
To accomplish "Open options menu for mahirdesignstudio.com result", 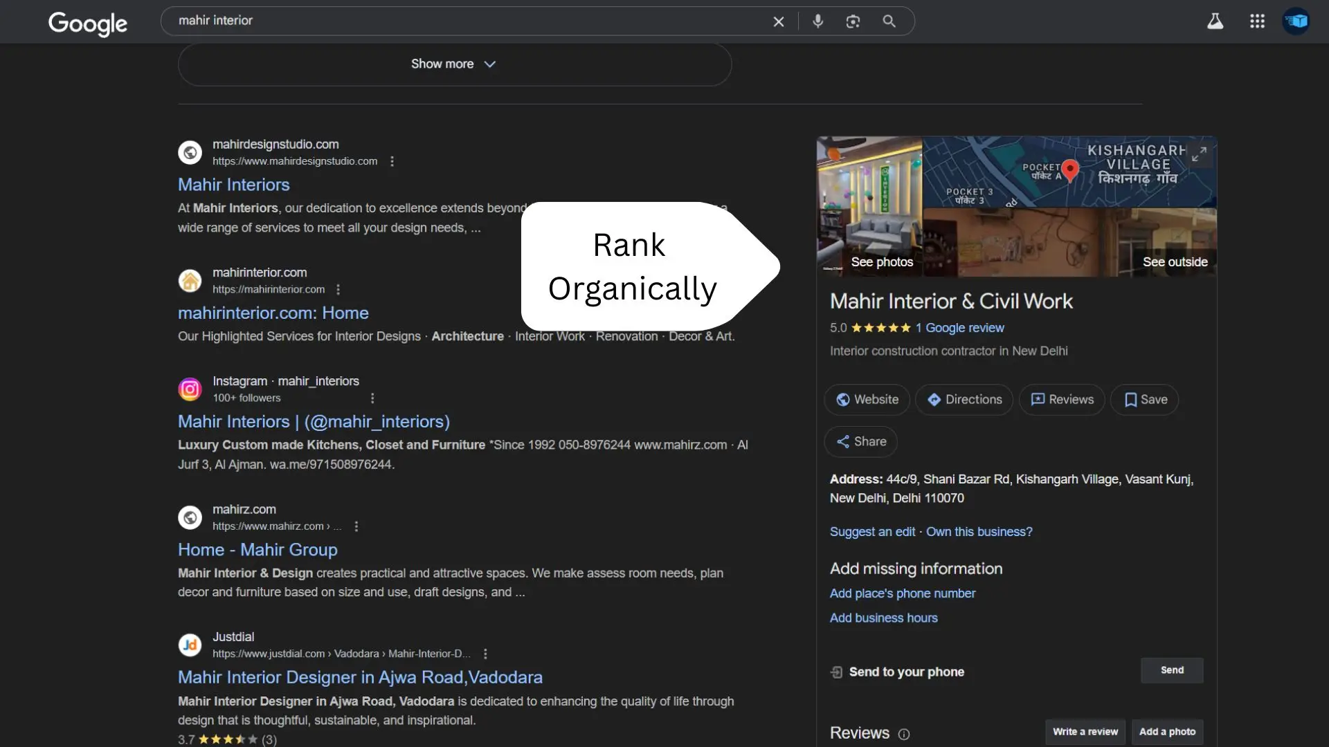I will click(x=392, y=161).
